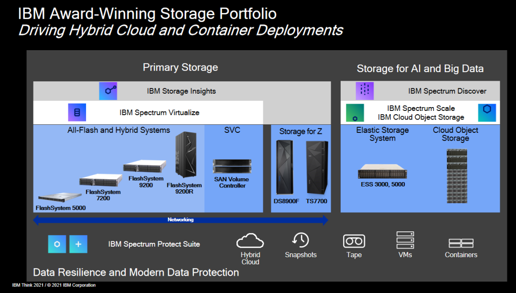The width and height of the screenshot is (516, 293).
Task: Click the Storage for AI and Big Data heading
Action: tap(420, 69)
